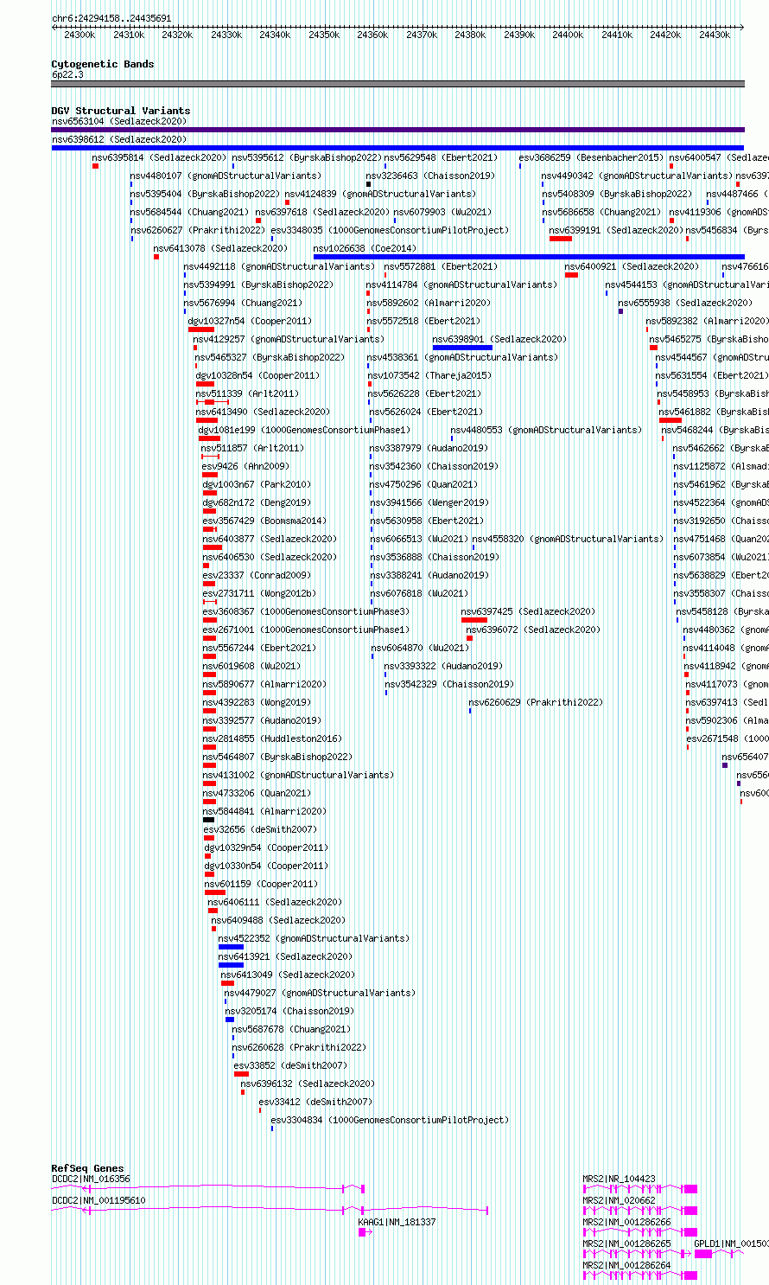Image resolution: width=769 pixels, height=1285 pixels.
Task: Click the 24300k ruler tick label
Action: coord(79,35)
